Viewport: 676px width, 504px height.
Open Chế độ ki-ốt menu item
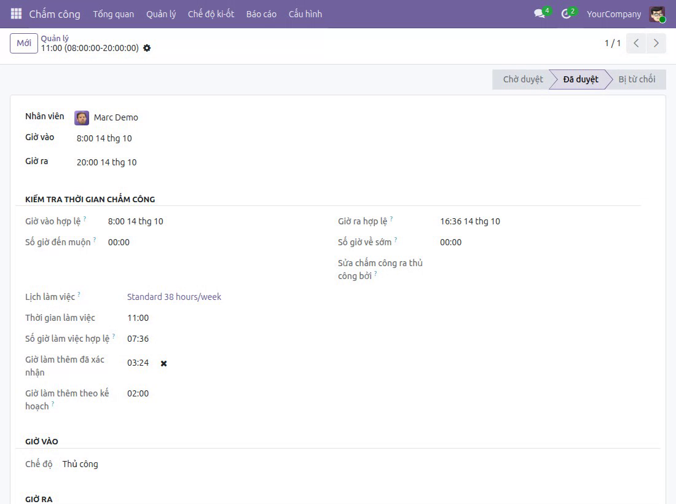(211, 14)
